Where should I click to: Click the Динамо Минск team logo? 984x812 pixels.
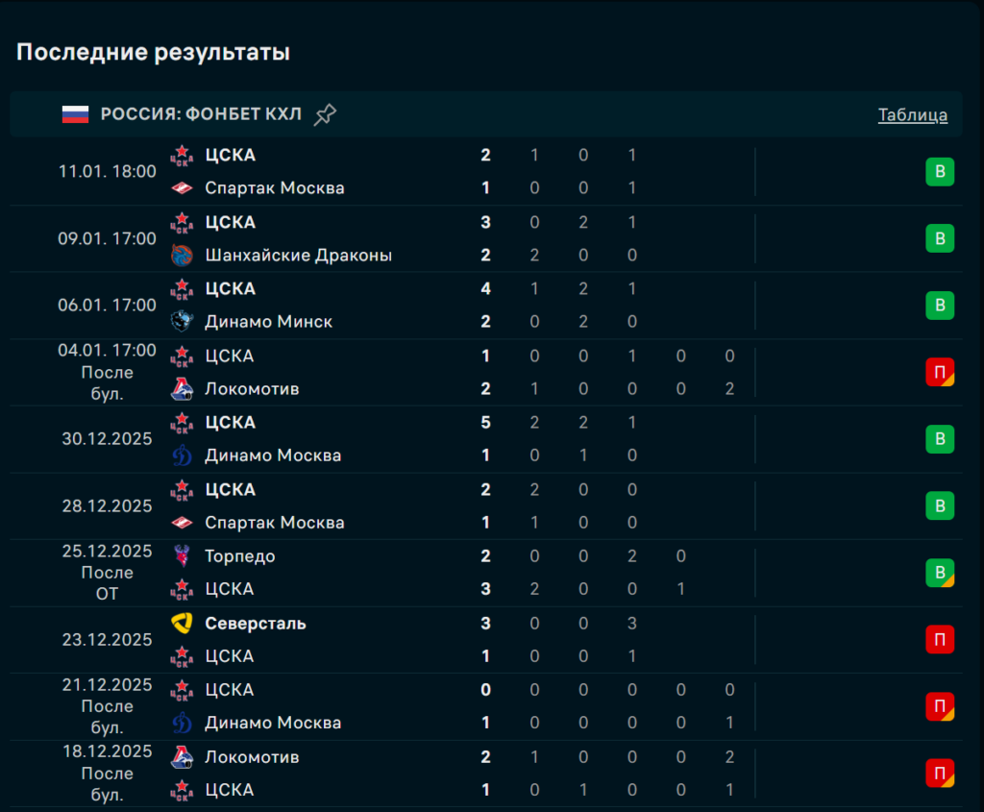point(182,322)
